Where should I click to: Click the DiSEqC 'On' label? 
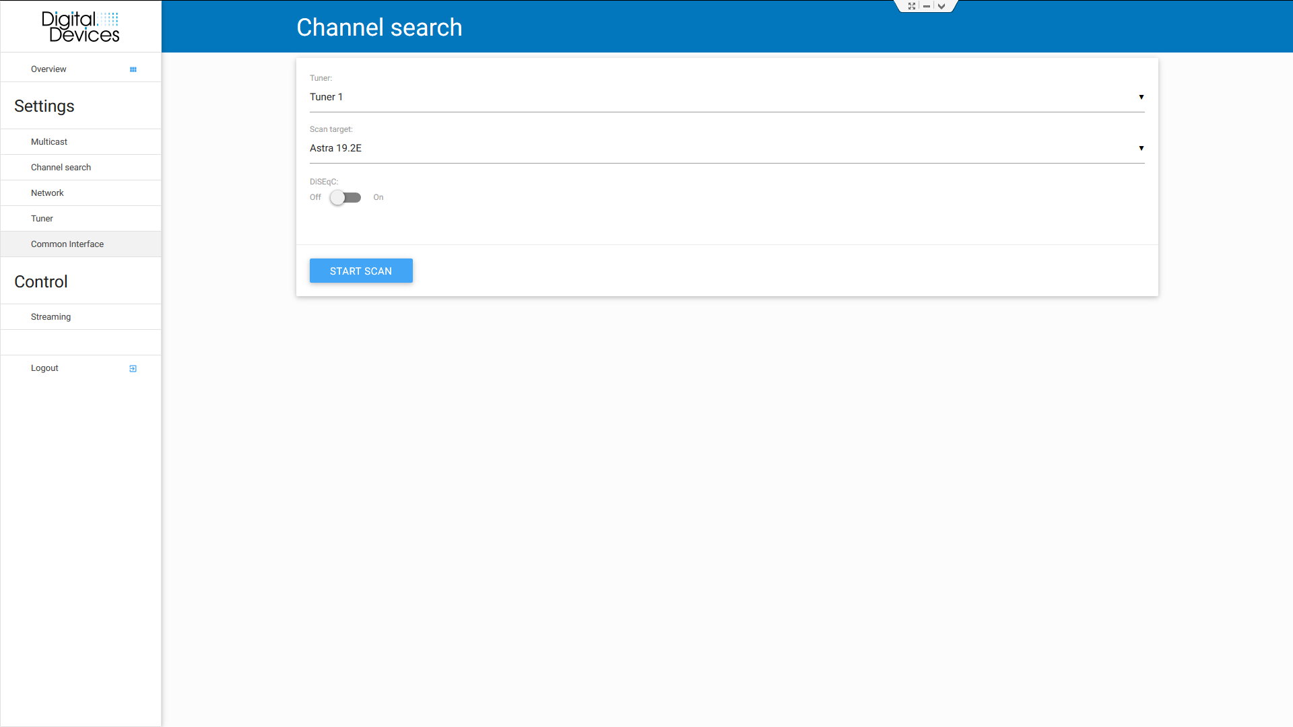click(x=378, y=197)
